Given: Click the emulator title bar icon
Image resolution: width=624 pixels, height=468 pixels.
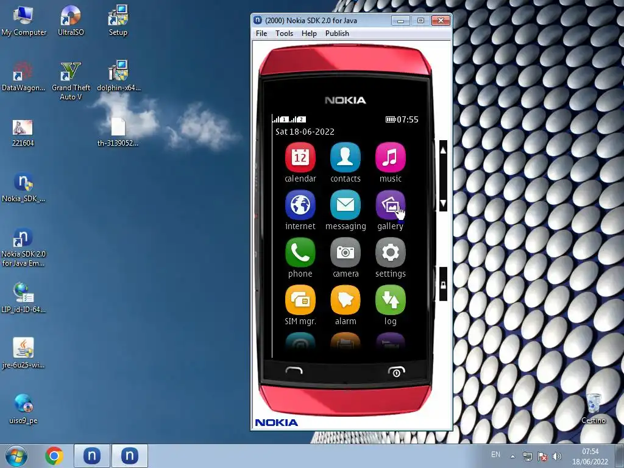Looking at the screenshot, I should click(258, 20).
